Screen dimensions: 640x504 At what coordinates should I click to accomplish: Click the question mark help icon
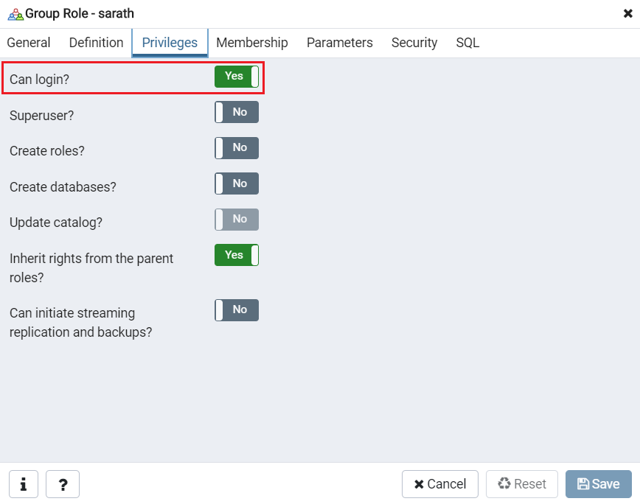click(63, 484)
